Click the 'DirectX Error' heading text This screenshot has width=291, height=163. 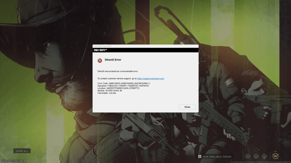click(x=113, y=60)
